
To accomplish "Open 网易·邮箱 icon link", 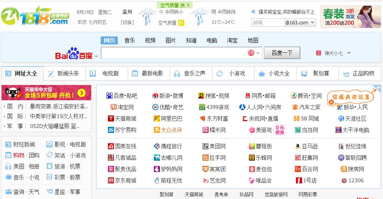I will click(248, 96).
